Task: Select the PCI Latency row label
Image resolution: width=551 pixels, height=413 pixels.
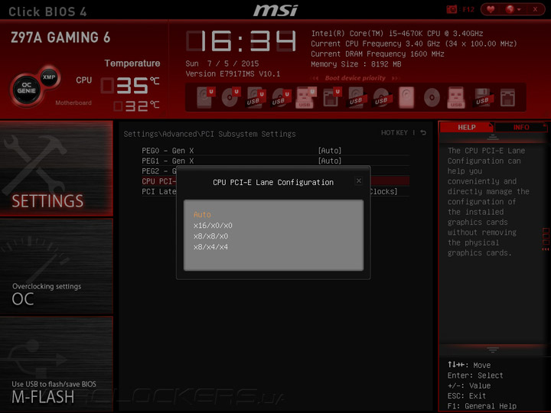Action: [159, 191]
